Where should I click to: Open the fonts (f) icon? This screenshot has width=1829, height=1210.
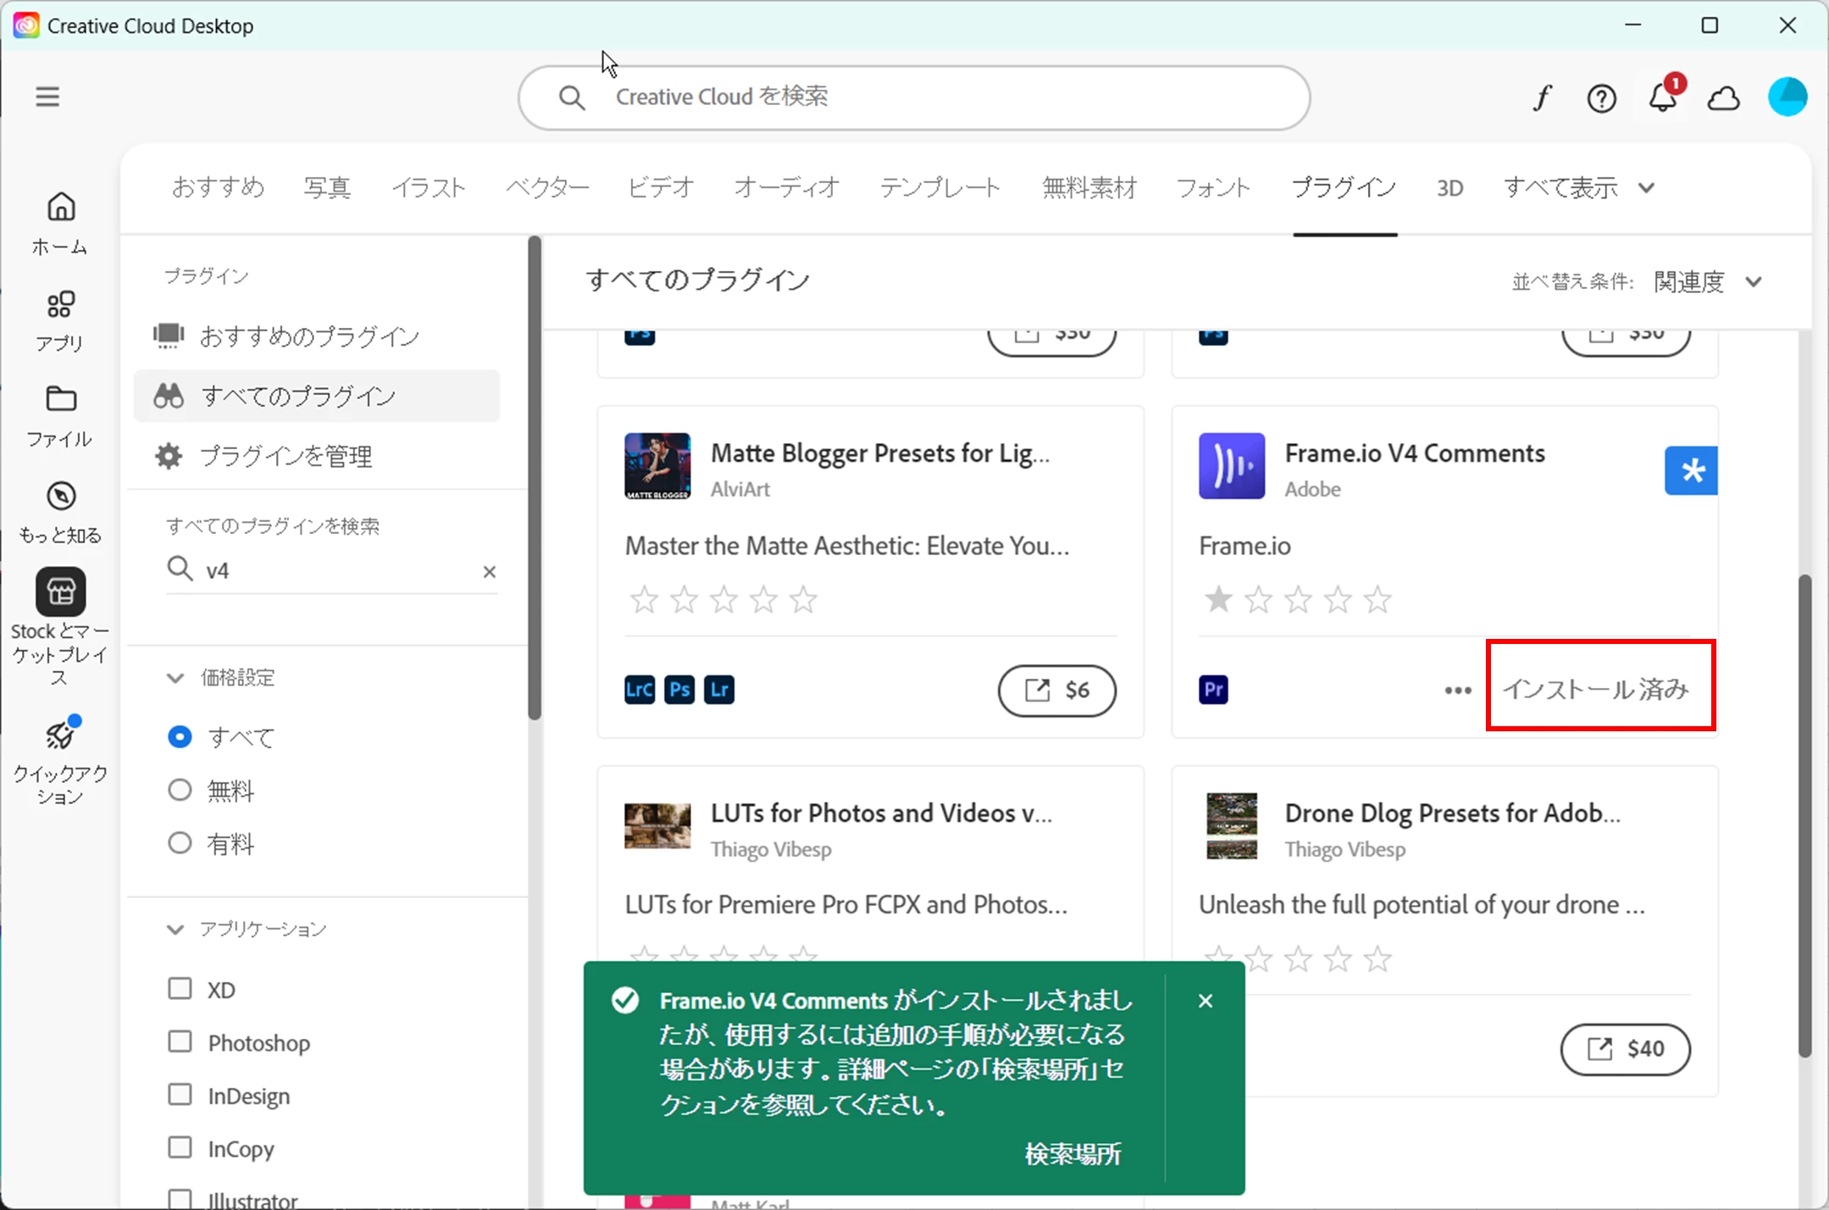coord(1542,98)
